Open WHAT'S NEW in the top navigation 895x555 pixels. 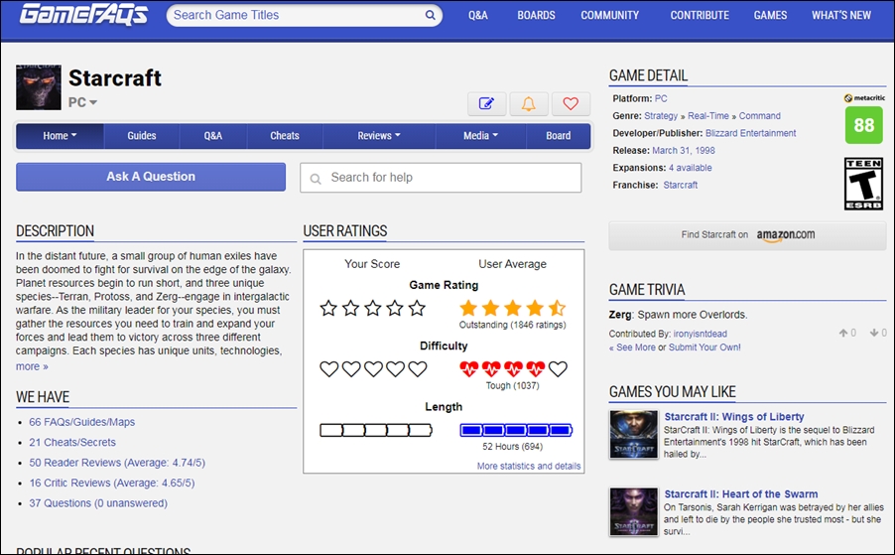click(x=841, y=16)
